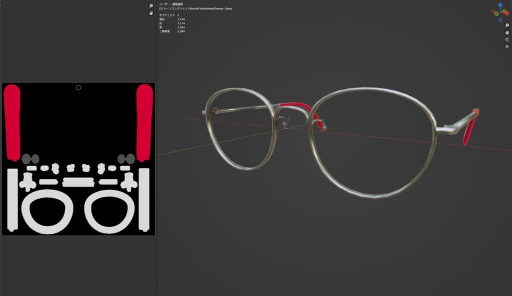Click right lens frame of glasses model
This screenshot has width=512, height=296.
point(372,142)
